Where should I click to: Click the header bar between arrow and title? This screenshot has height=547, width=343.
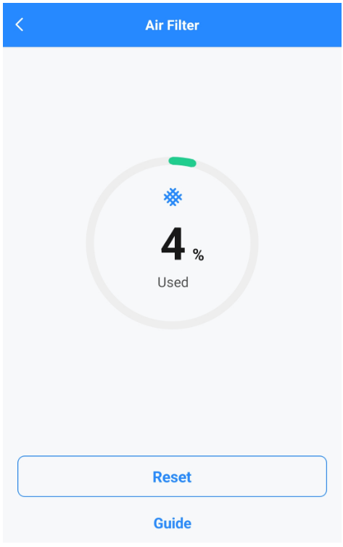pyautogui.click(x=85, y=25)
